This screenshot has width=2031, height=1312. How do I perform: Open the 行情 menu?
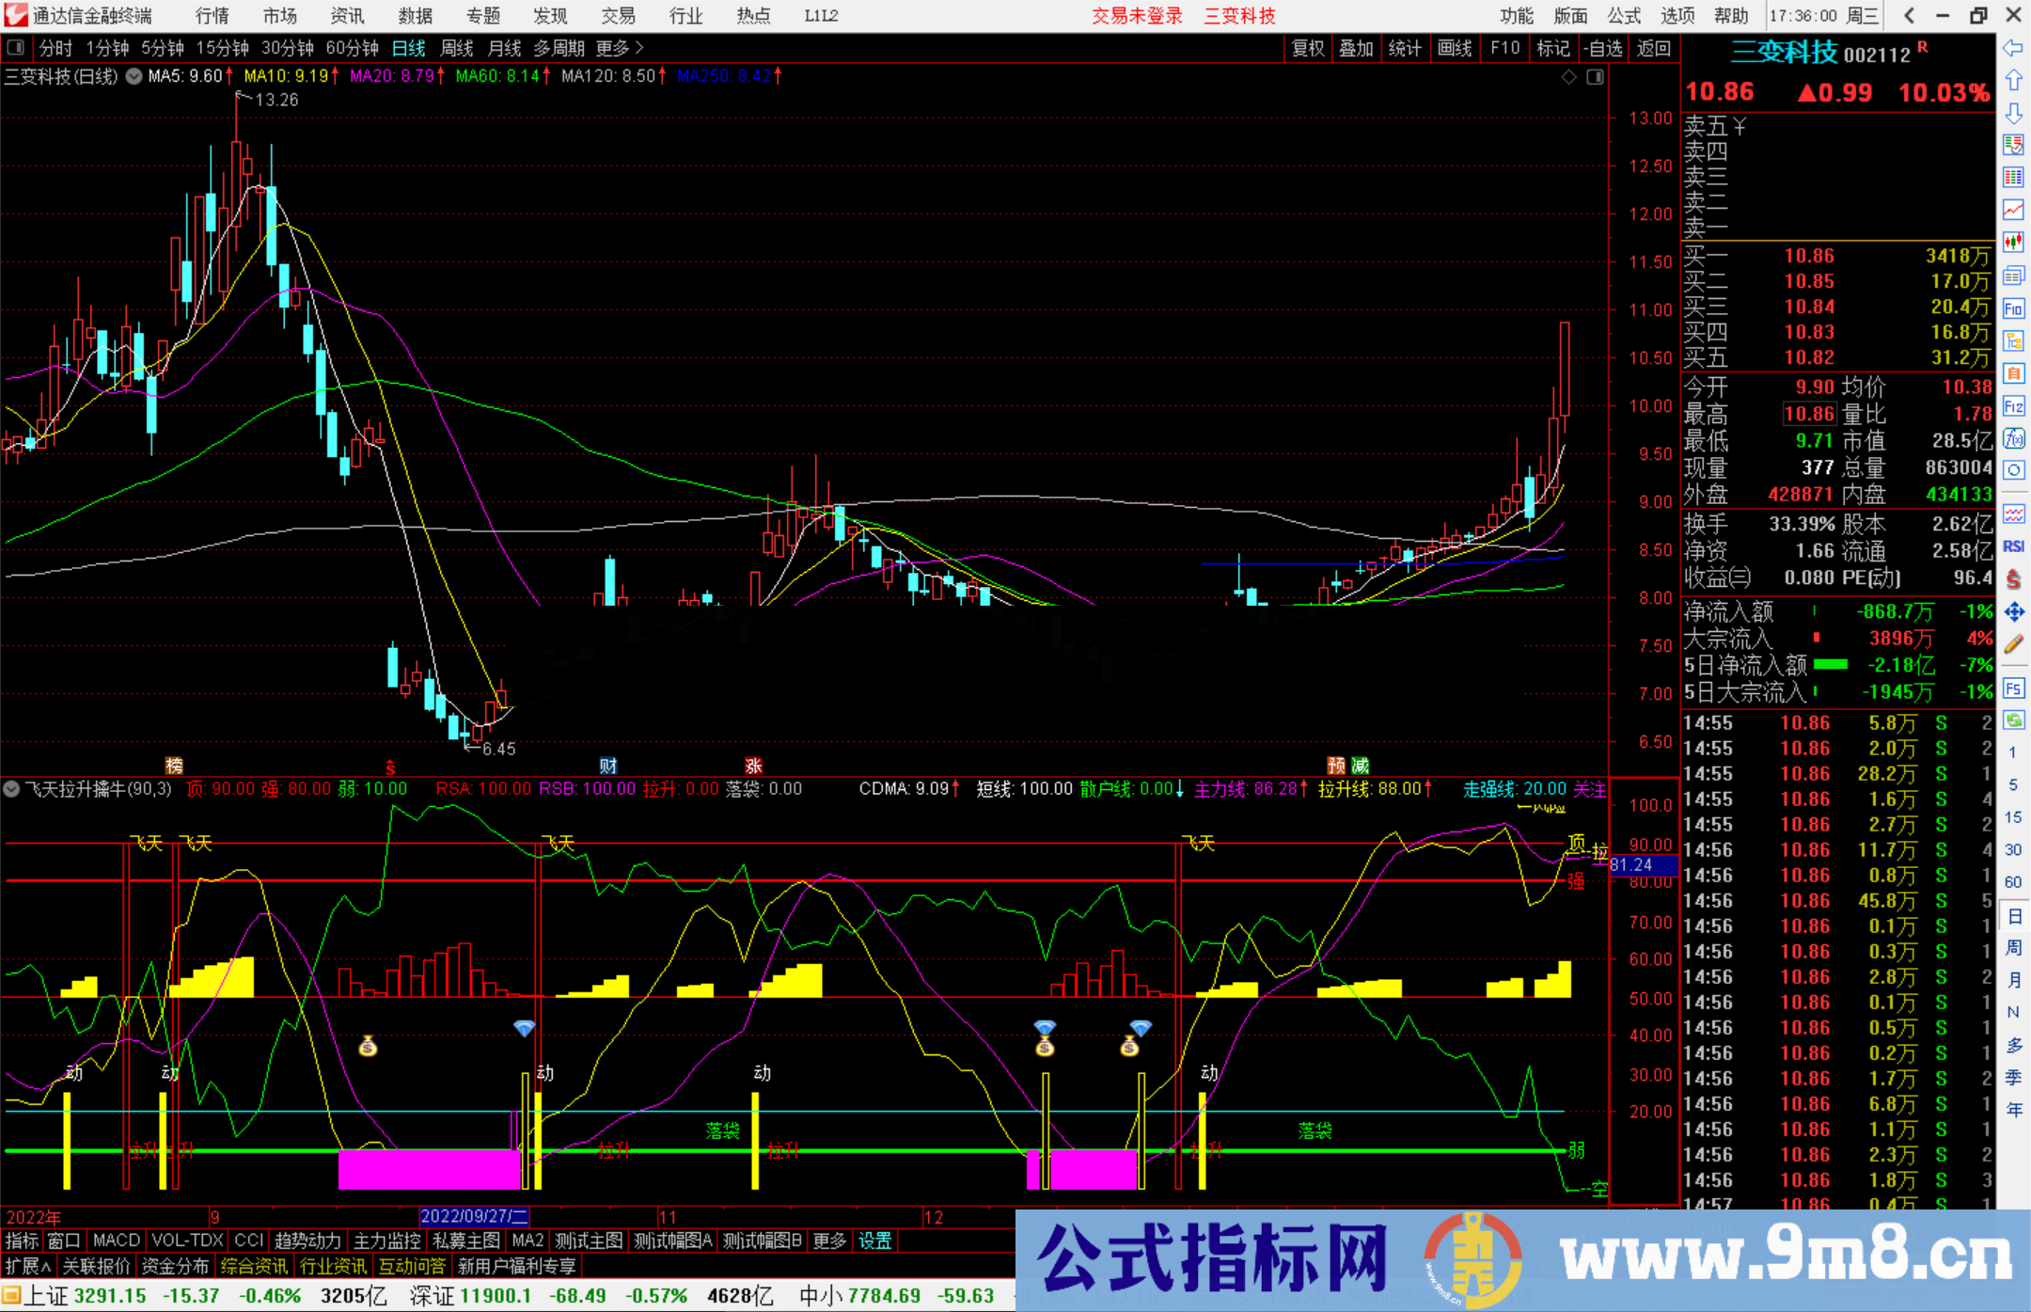tap(212, 15)
